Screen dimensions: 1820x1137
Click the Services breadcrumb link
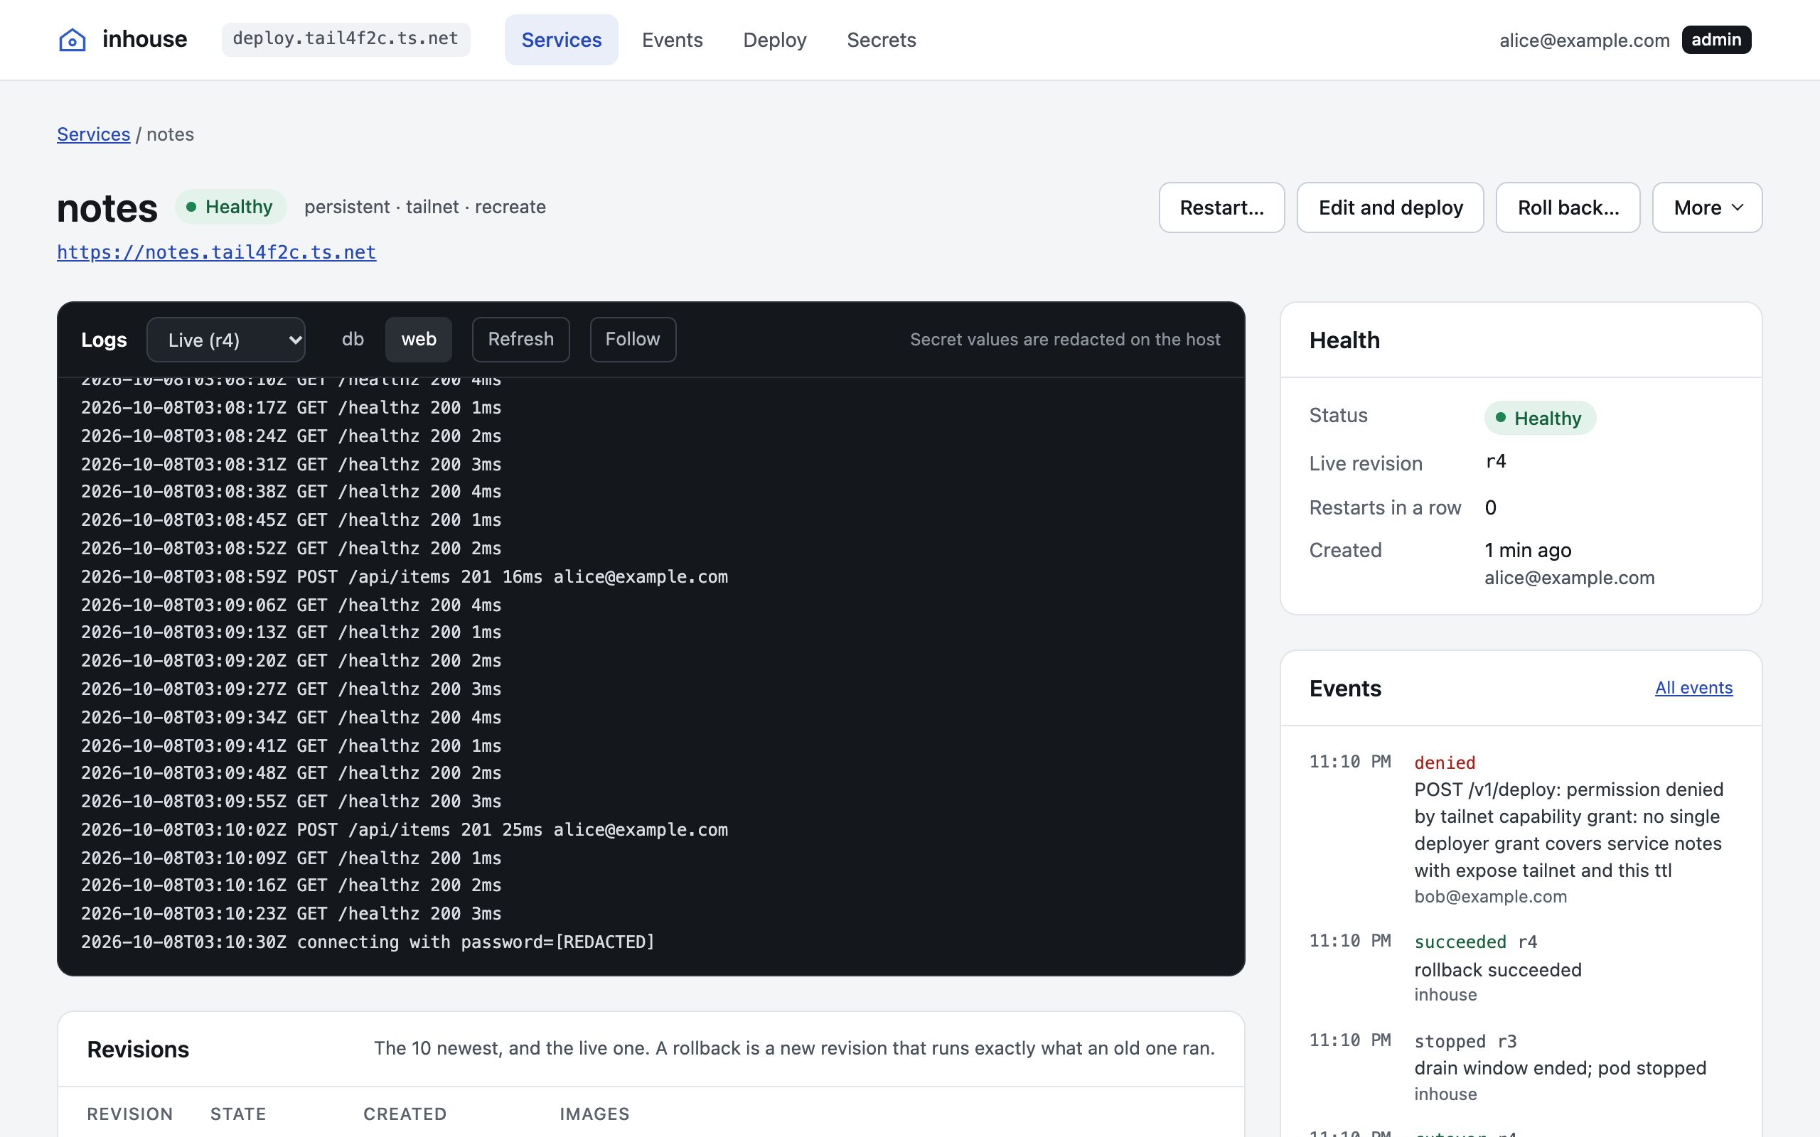(93, 134)
